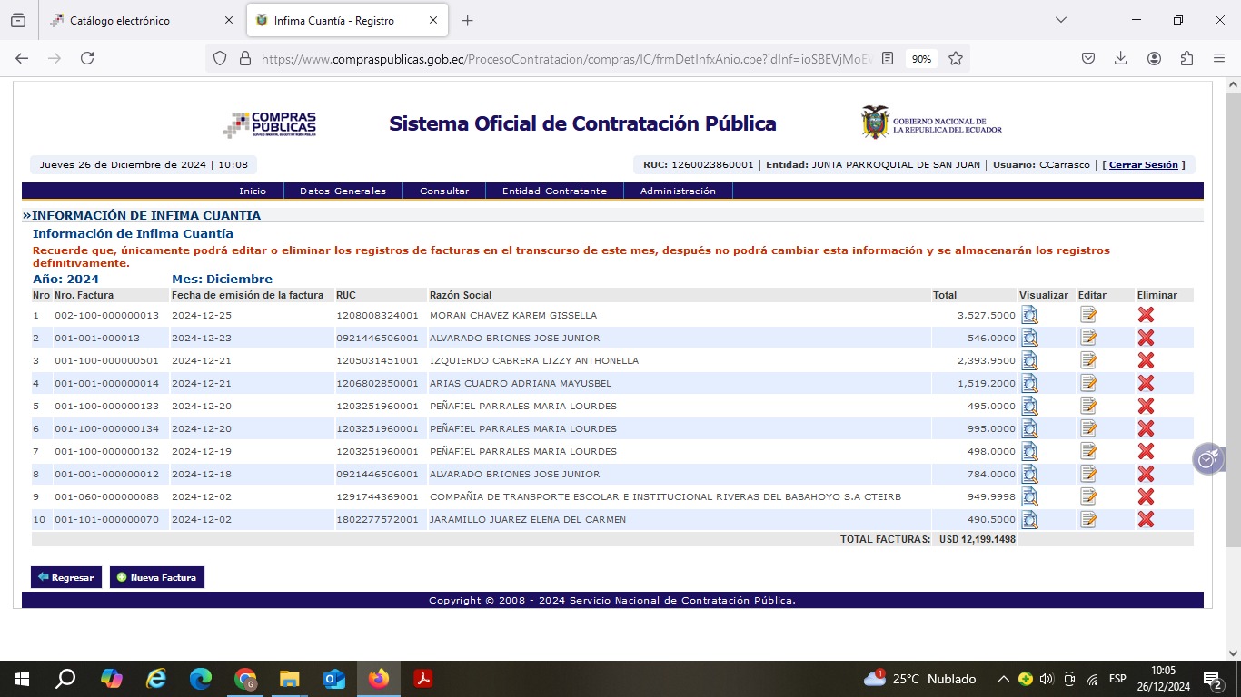Image resolution: width=1241 pixels, height=697 pixels.
Task: View invoice of MORAN CHAVEZ KAREM GISSELLA
Action: 1029,315
